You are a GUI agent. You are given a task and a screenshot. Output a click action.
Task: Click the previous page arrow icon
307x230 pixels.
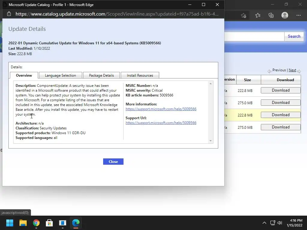click(x=270, y=71)
